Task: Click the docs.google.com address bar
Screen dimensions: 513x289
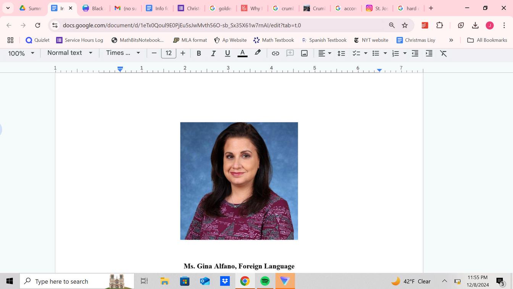Action: (x=182, y=25)
